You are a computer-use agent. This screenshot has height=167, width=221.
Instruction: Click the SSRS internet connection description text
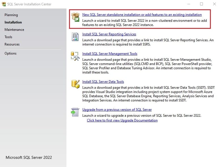tap(148, 42)
